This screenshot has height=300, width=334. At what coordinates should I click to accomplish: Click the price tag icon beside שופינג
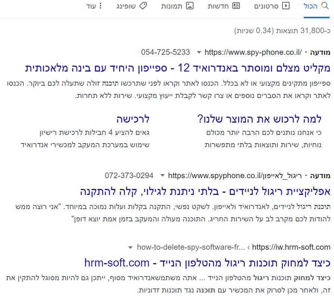point(143,6)
